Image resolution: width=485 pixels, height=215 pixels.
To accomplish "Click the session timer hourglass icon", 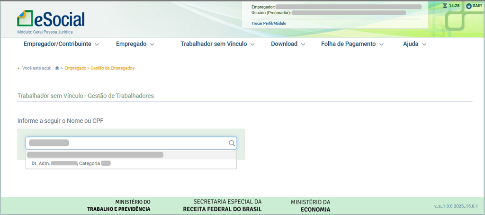I will click(x=445, y=6).
